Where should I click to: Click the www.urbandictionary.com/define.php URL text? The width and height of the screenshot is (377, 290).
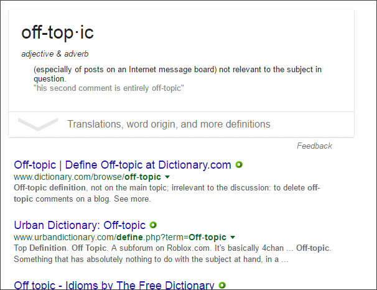click(118, 237)
